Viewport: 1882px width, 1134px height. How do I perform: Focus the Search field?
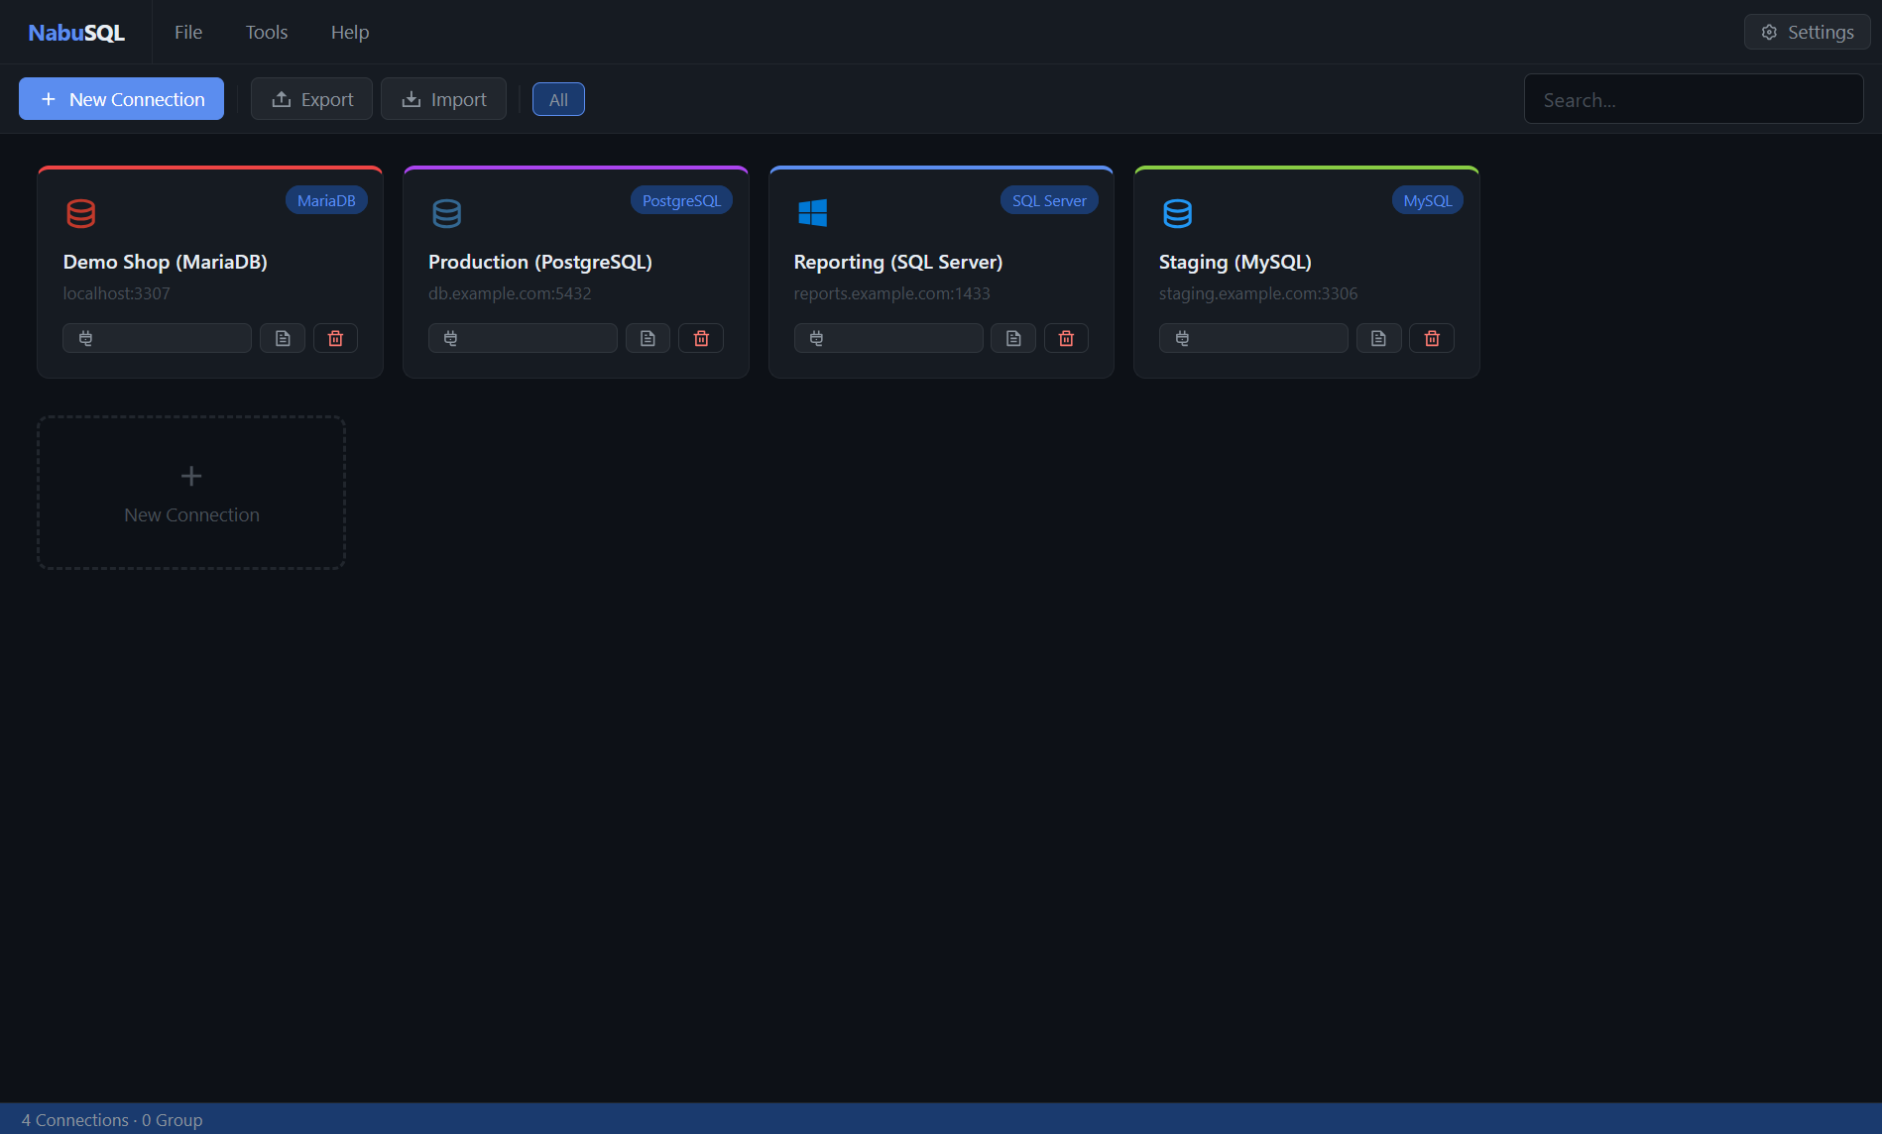(x=1694, y=99)
